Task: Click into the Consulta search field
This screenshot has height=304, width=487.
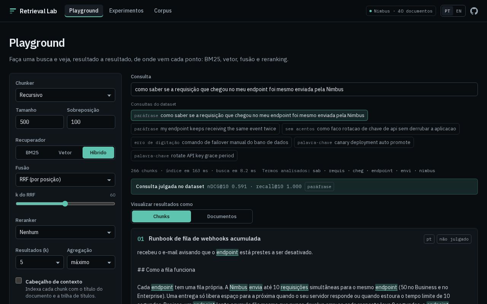Action: coord(304,89)
